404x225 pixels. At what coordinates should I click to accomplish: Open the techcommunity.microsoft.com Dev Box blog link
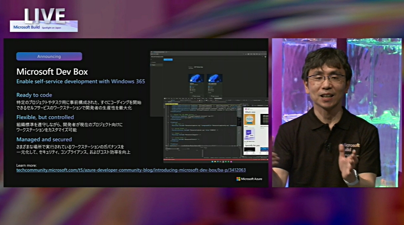(x=131, y=170)
